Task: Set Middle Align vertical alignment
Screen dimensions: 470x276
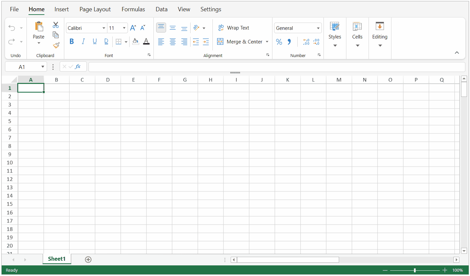Action: pos(173,28)
